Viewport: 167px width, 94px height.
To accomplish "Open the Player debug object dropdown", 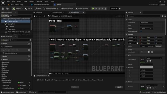I will 114,9.
